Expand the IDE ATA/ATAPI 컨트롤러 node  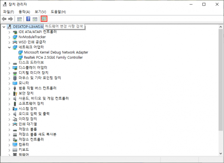point(10,32)
